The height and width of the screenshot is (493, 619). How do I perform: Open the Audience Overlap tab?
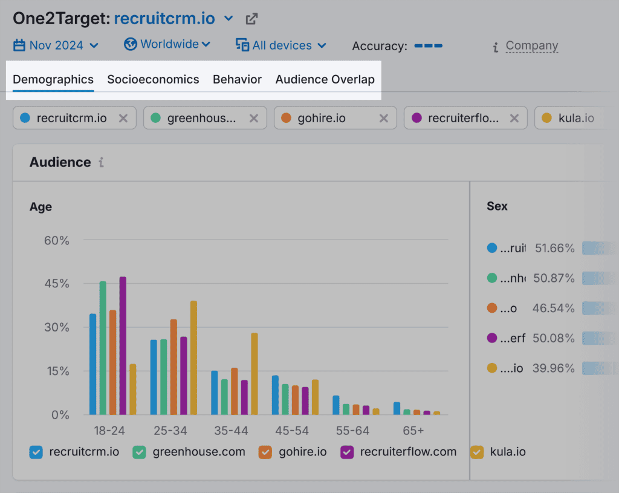click(325, 79)
